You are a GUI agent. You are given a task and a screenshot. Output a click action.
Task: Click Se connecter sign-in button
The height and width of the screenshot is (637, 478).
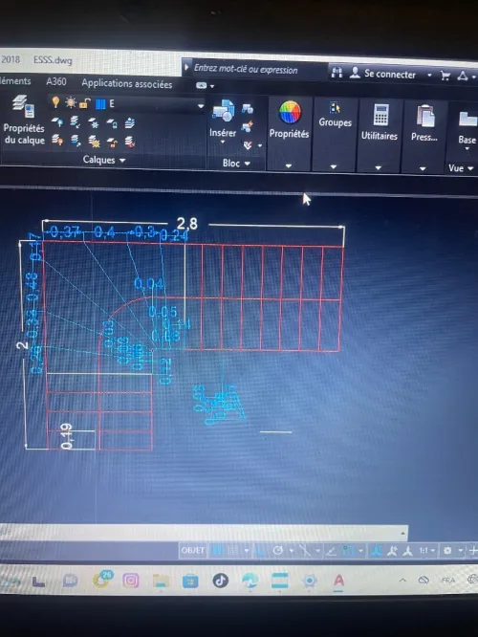point(383,74)
